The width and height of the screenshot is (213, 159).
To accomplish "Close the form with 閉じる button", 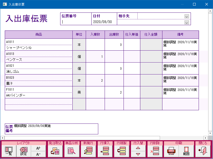I will tap(203, 151).
